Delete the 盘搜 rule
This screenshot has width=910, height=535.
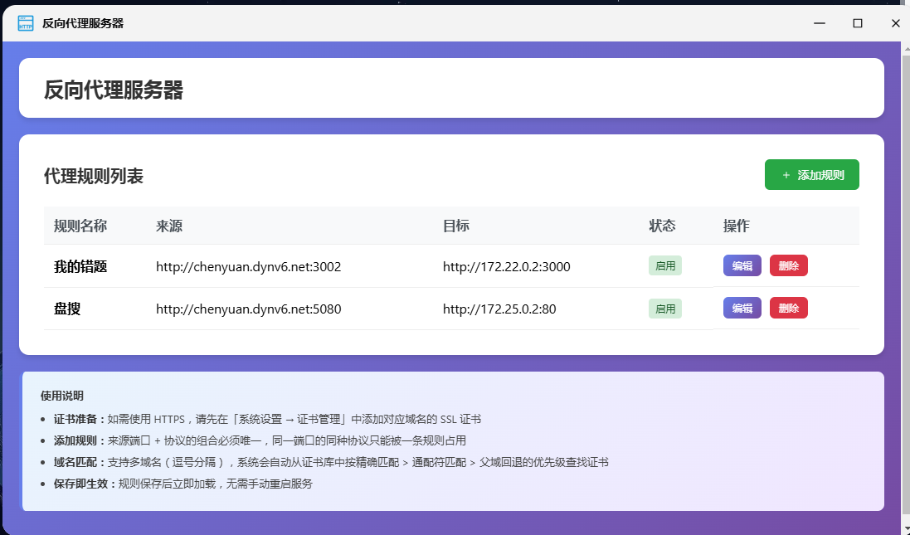pyautogui.click(x=788, y=308)
